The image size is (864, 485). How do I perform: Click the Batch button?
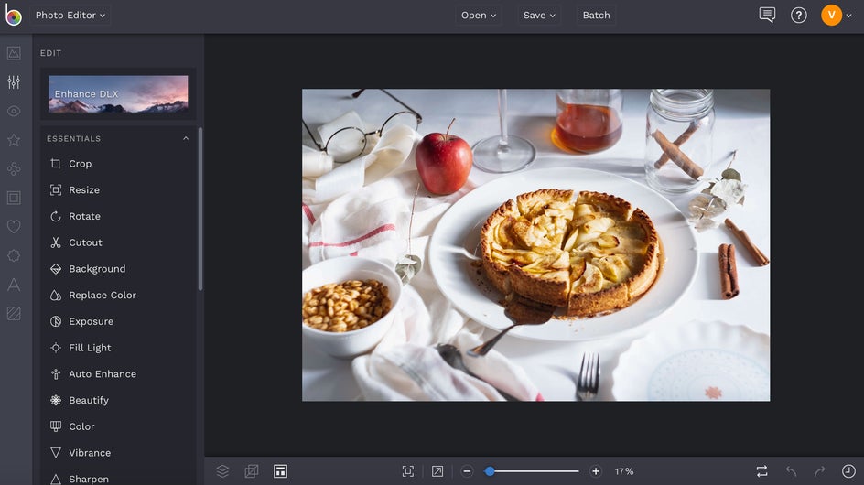point(596,16)
